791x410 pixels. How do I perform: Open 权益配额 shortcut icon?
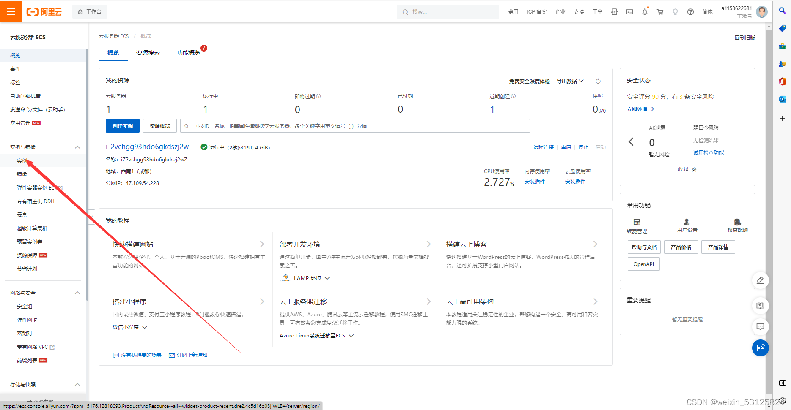tap(737, 222)
